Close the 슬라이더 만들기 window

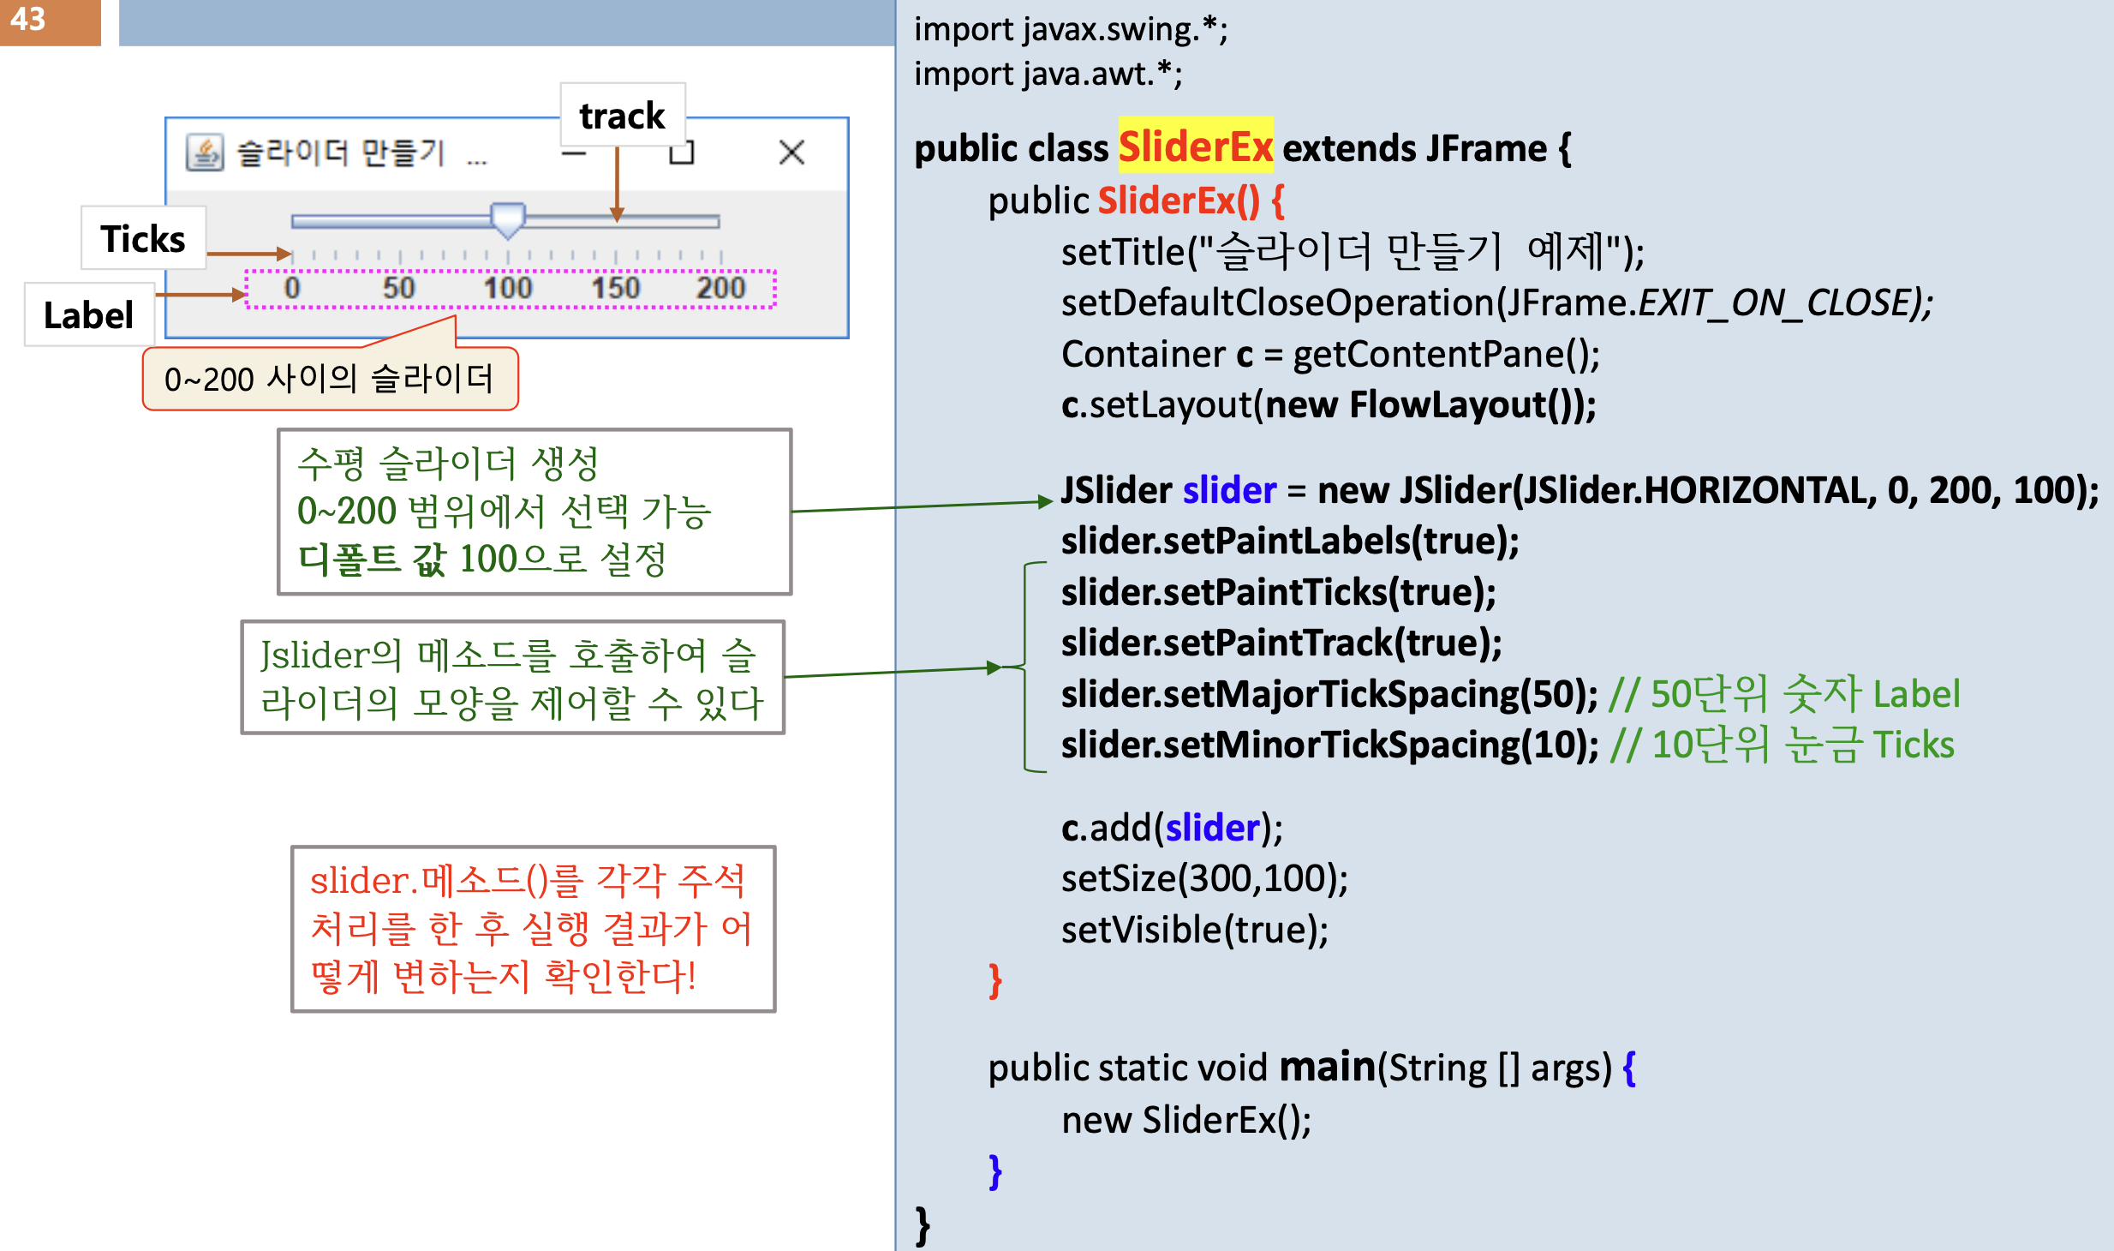791,153
